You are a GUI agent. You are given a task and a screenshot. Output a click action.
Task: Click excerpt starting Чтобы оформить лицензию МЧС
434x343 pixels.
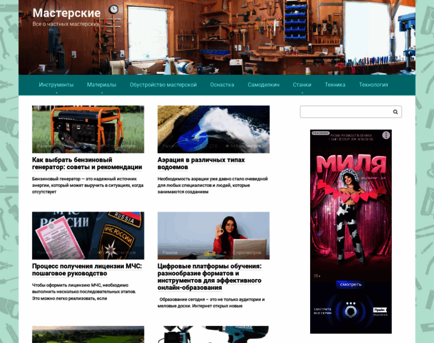click(84, 292)
